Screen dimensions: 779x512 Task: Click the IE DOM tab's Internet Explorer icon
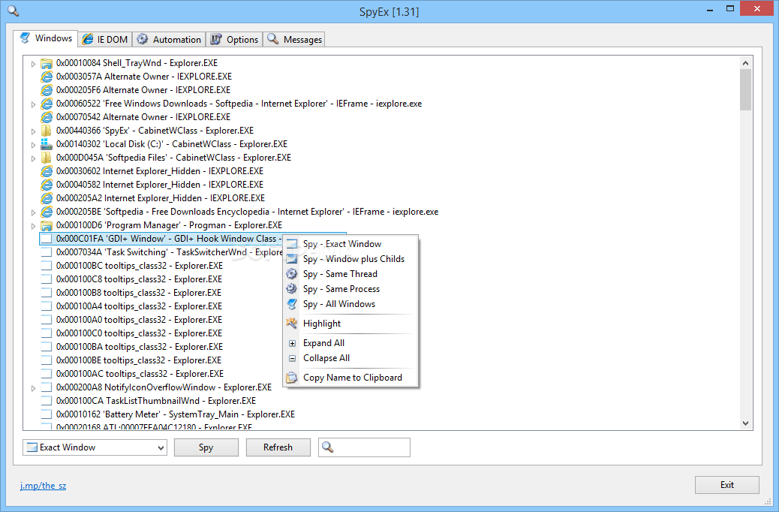pos(88,39)
